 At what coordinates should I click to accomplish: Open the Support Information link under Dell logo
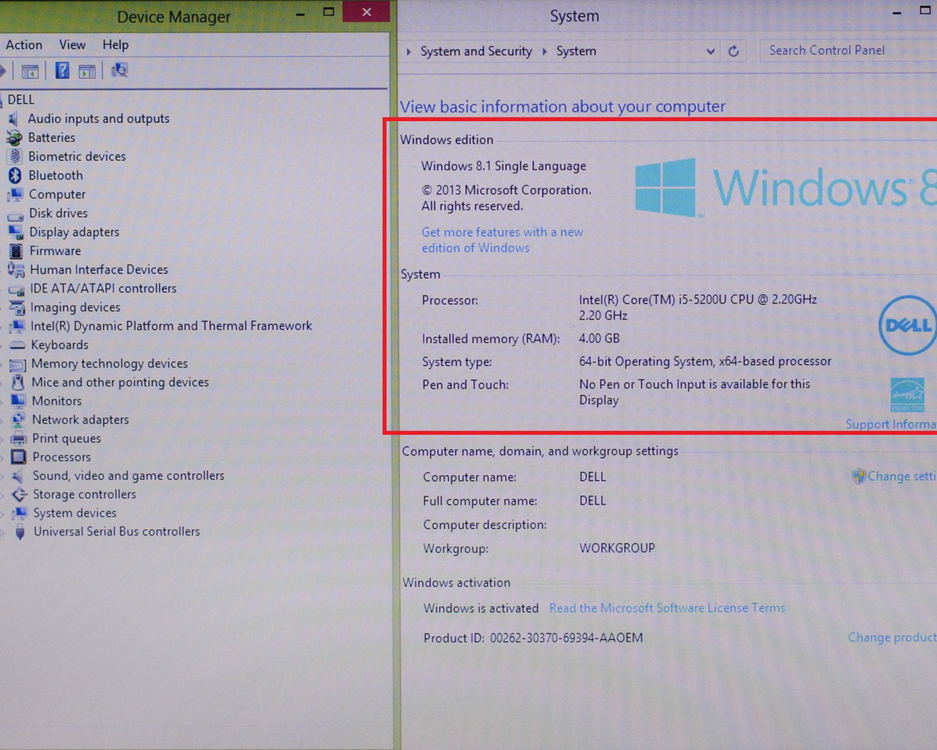coord(891,424)
